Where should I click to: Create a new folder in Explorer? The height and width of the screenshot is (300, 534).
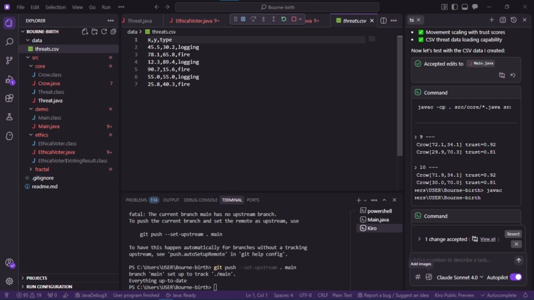coord(94,31)
